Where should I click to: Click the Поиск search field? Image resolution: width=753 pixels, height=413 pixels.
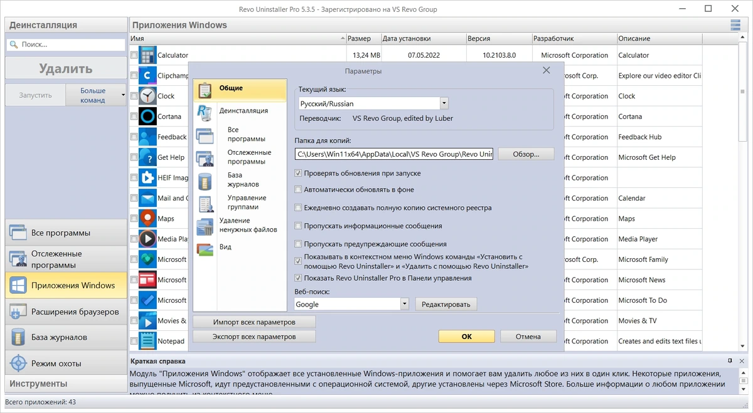pos(66,45)
